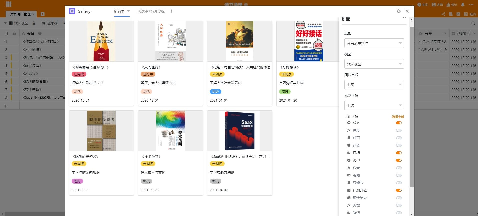Click the view lock icon beside 默认视图
The height and width of the screenshot is (216, 478).
coord(34,23)
